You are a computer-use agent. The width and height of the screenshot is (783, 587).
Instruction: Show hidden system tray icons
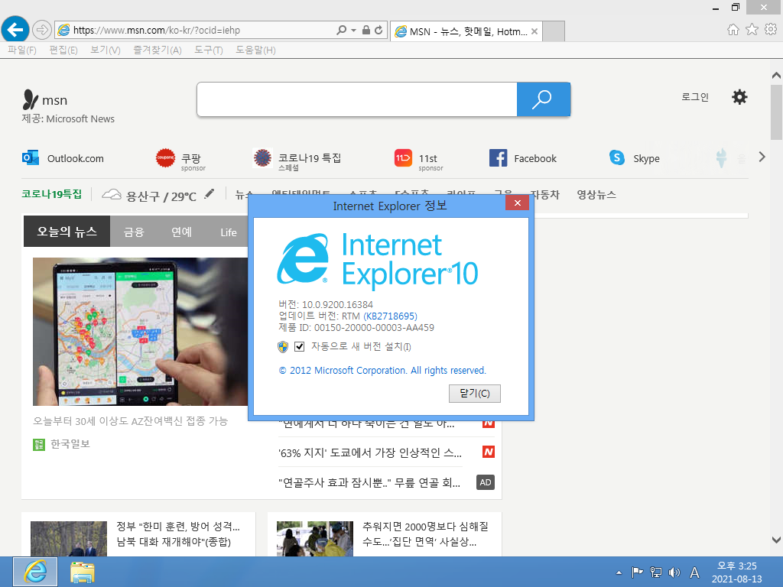[619, 572]
